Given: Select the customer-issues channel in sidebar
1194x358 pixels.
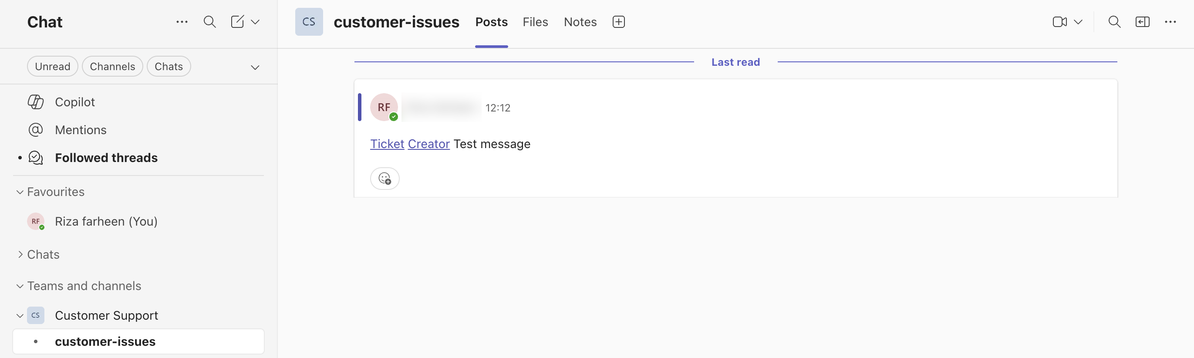Looking at the screenshot, I should (x=105, y=341).
